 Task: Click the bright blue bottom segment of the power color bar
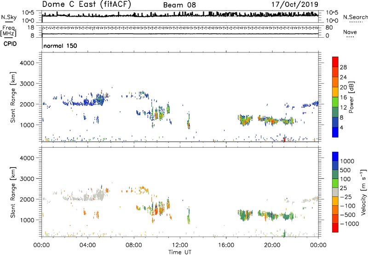click(335, 132)
